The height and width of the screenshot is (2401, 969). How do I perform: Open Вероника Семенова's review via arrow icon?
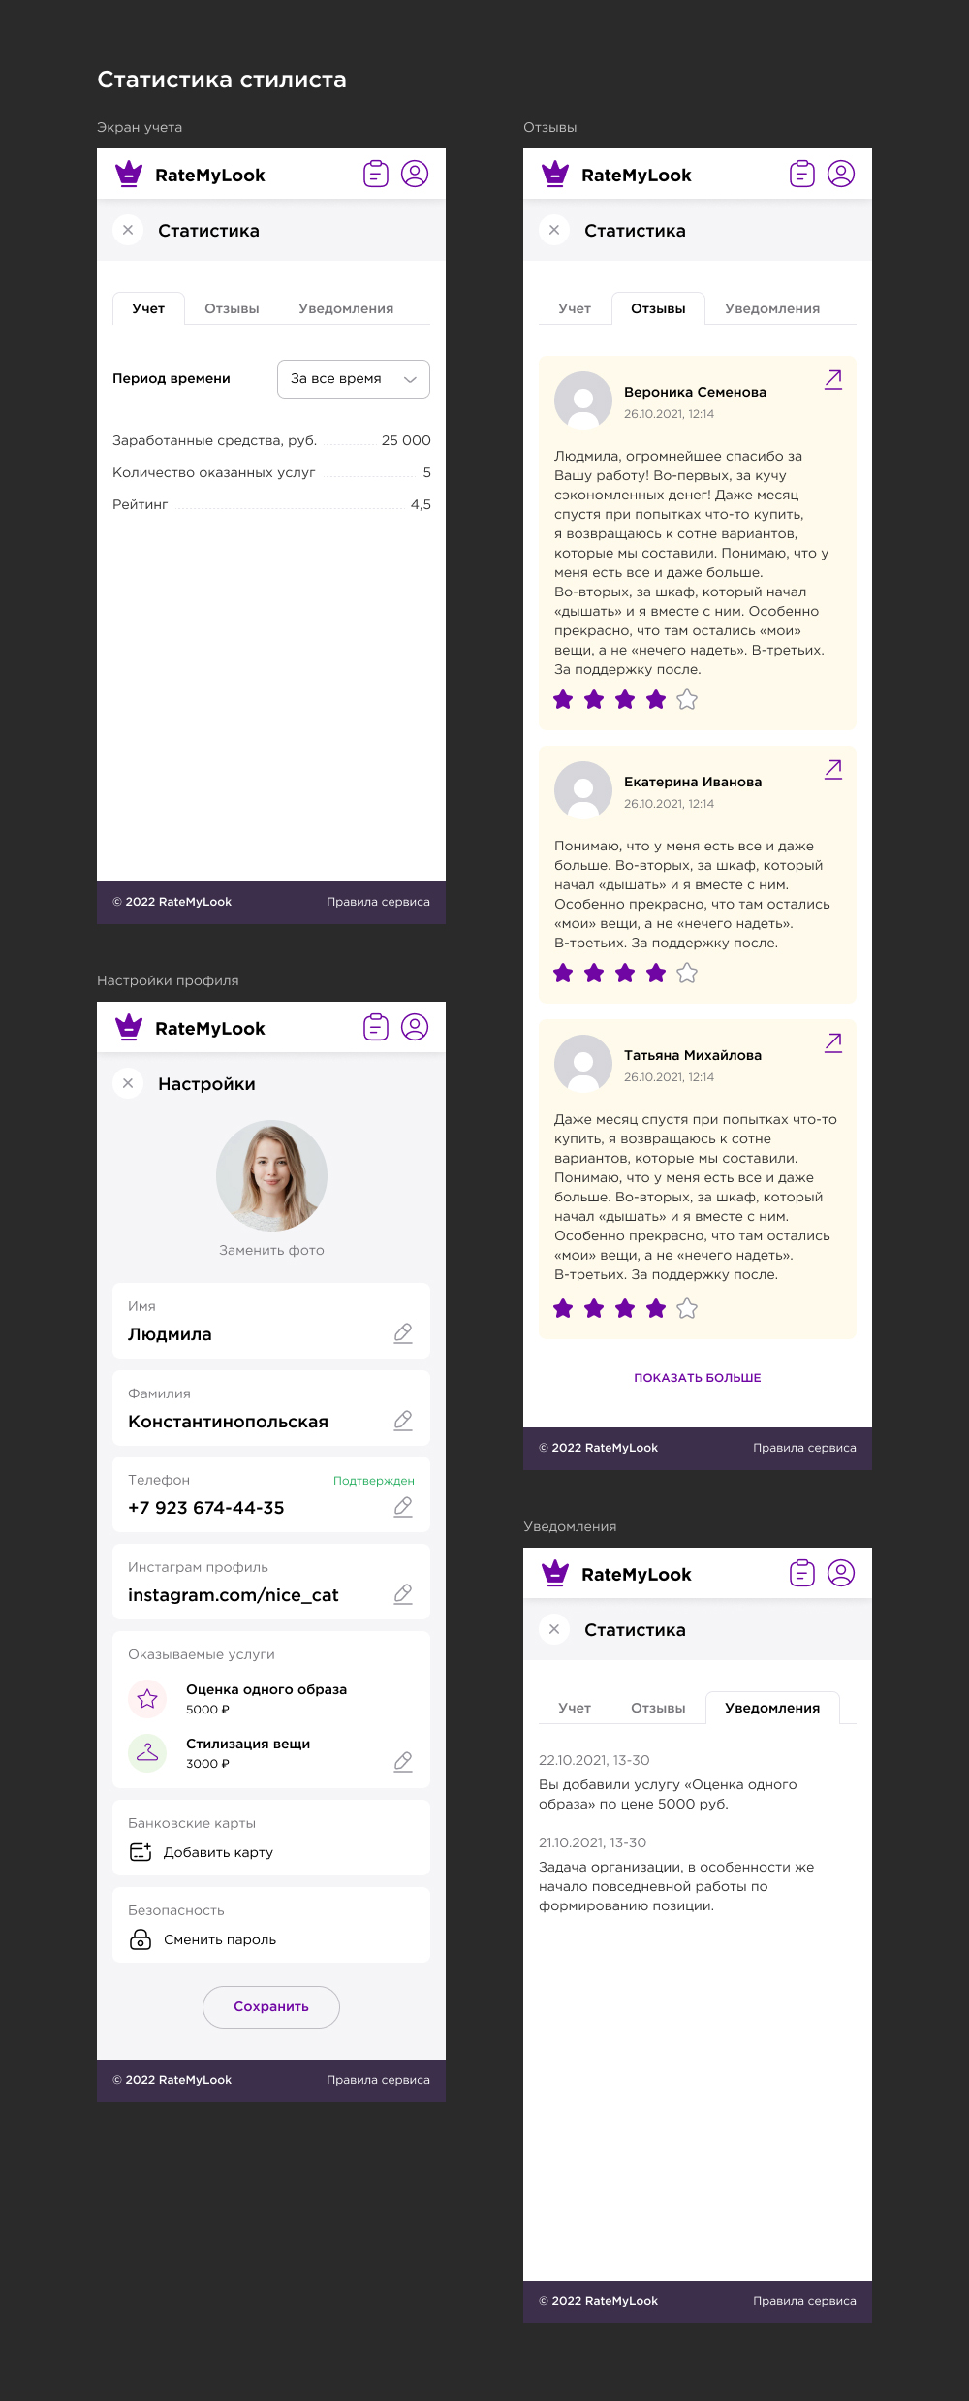click(x=833, y=379)
